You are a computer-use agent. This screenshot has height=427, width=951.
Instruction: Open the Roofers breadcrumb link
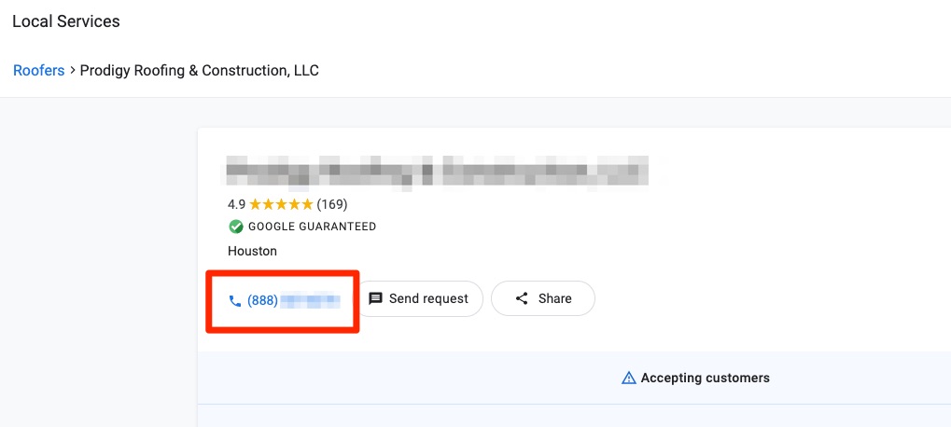(38, 70)
